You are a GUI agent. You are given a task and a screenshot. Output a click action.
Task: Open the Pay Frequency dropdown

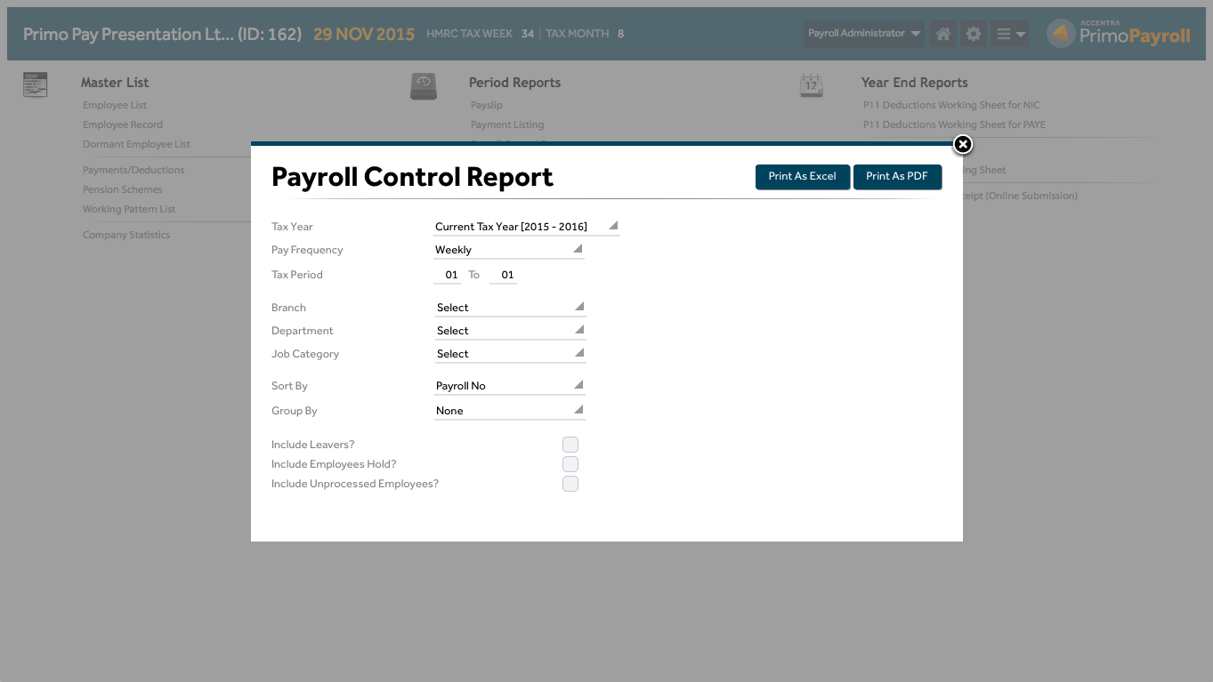509,250
